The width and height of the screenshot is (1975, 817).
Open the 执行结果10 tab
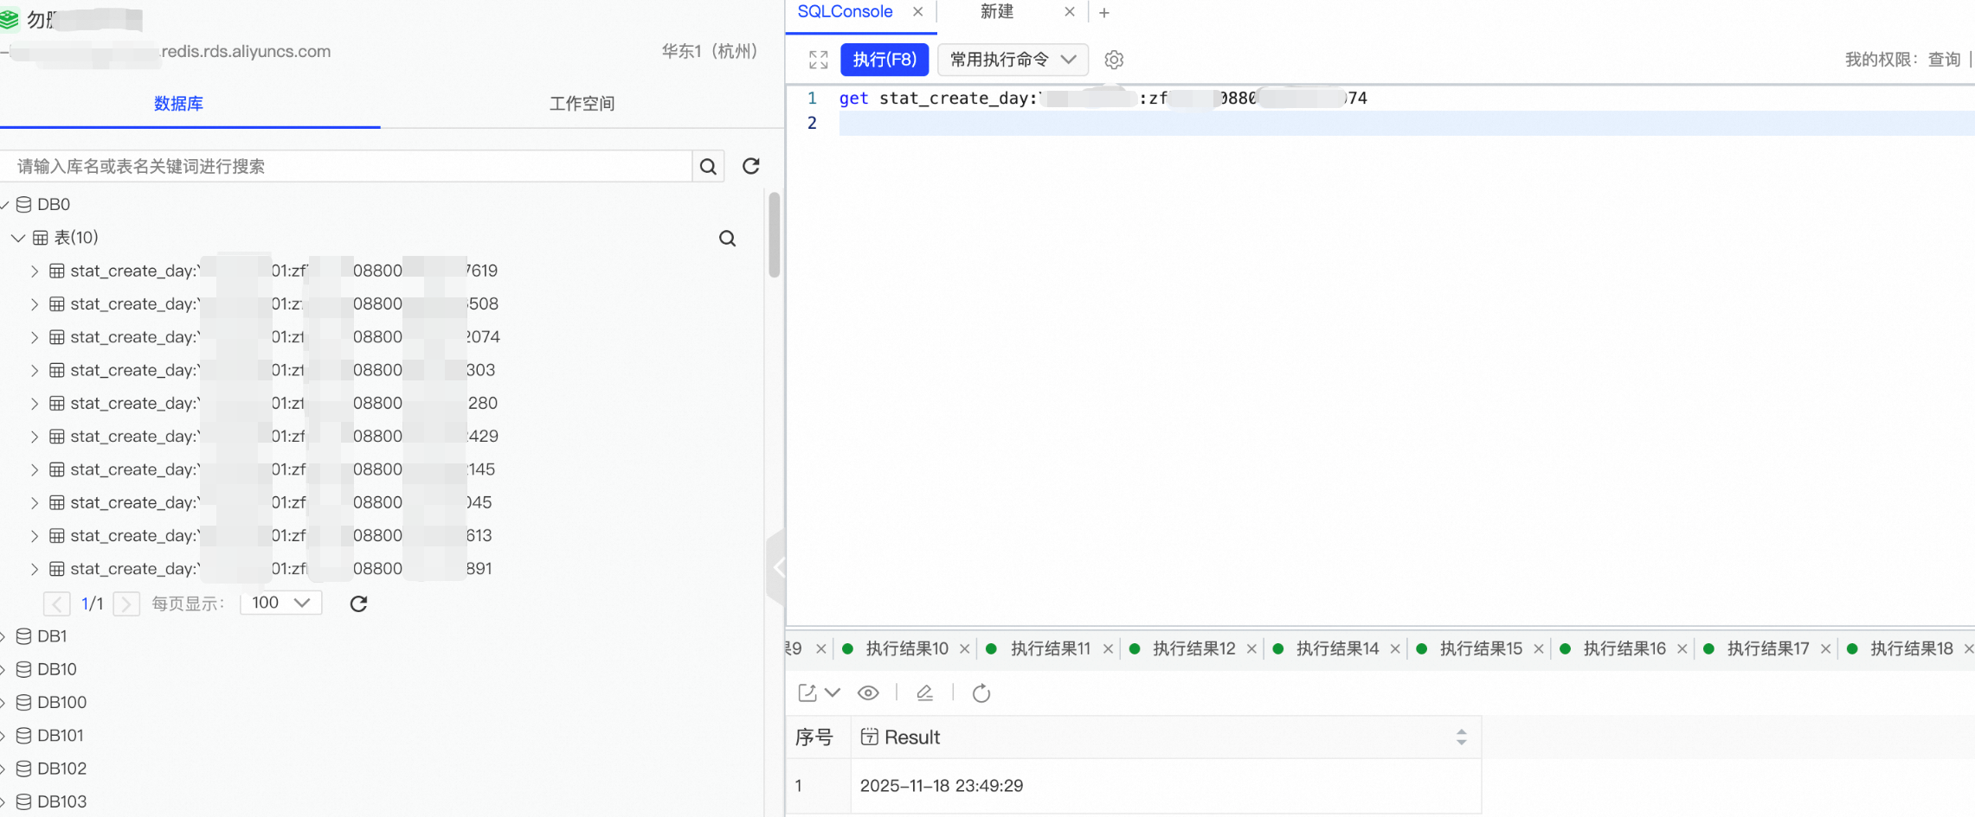coord(907,648)
